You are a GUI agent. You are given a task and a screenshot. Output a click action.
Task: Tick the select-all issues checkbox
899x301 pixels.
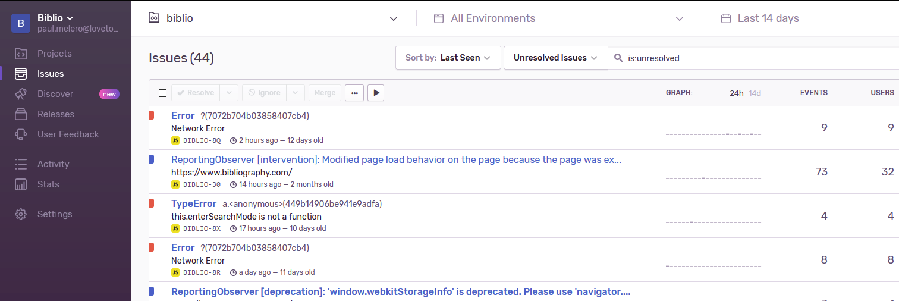[x=163, y=93]
